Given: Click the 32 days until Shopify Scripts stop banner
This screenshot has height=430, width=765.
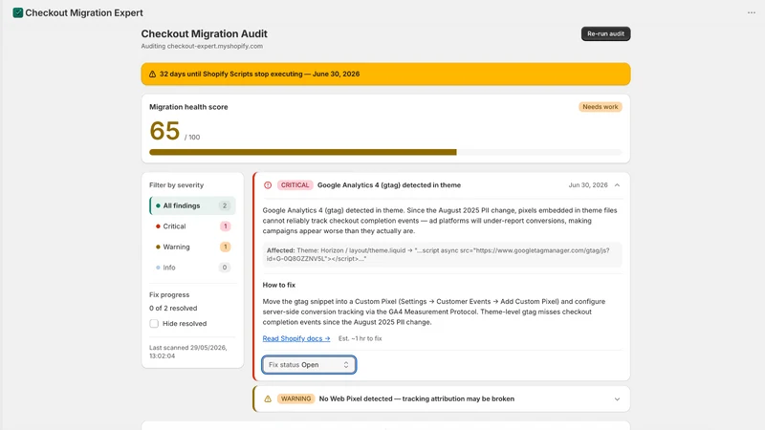Looking at the screenshot, I should click(385, 75).
